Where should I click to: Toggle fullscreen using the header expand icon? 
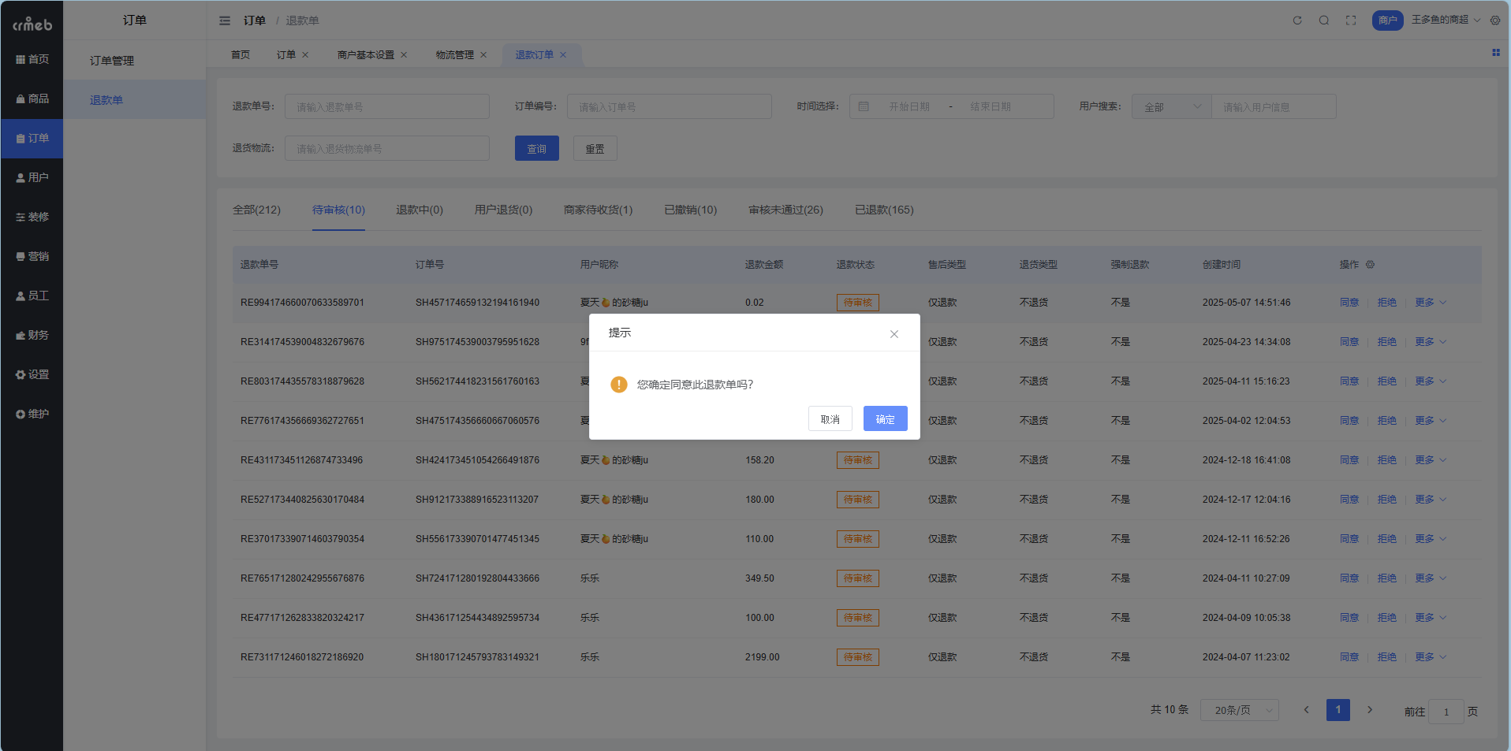pos(1351,20)
